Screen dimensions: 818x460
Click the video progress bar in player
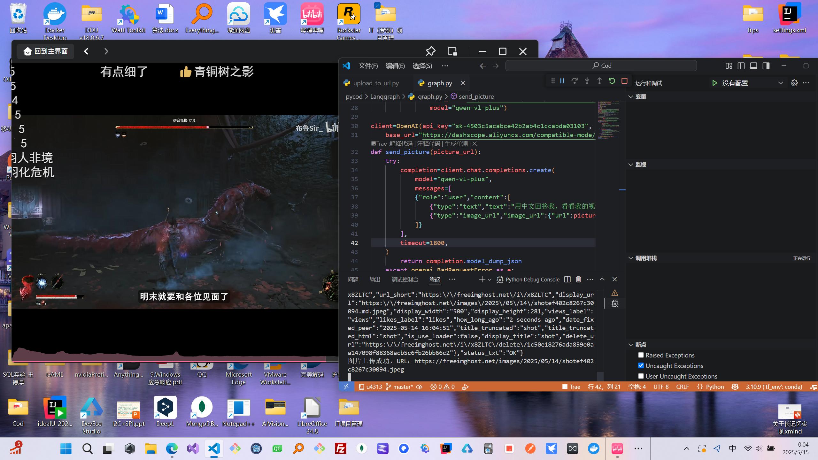point(175,361)
